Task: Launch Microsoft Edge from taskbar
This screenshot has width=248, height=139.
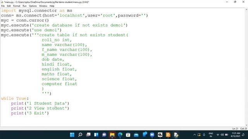Action: [x=120, y=135]
